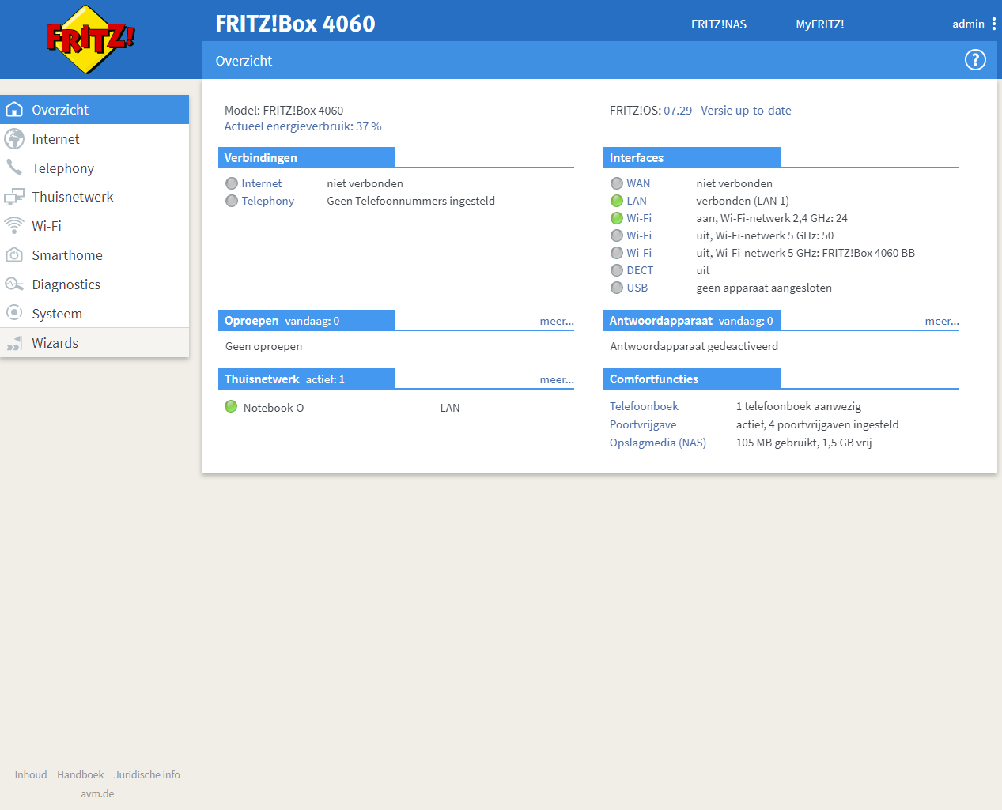Viewport: 1002px width, 810px height.
Task: Click the Actueel energieverbruik 37 % link
Action: click(x=303, y=126)
